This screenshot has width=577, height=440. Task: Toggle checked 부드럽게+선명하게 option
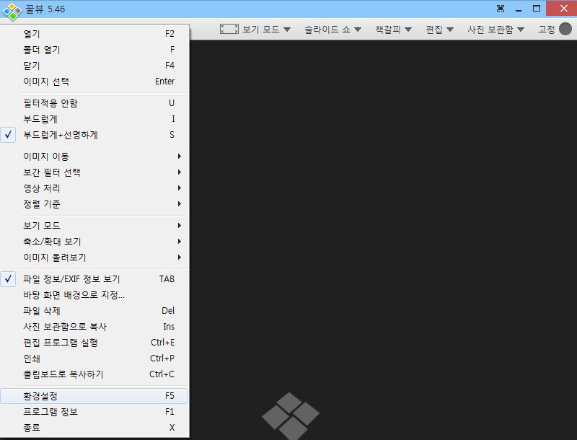pyautogui.click(x=94, y=135)
